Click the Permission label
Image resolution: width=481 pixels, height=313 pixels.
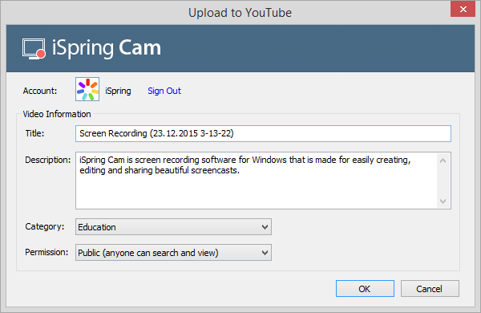click(x=46, y=252)
